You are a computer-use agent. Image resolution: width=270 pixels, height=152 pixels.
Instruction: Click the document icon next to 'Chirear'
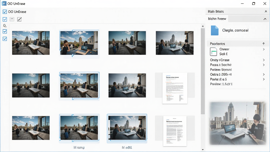(213, 51)
